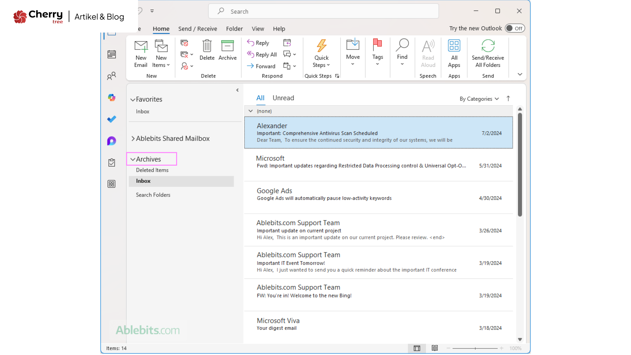Open the Microsoft Fwd: Important updates email

(x=378, y=165)
